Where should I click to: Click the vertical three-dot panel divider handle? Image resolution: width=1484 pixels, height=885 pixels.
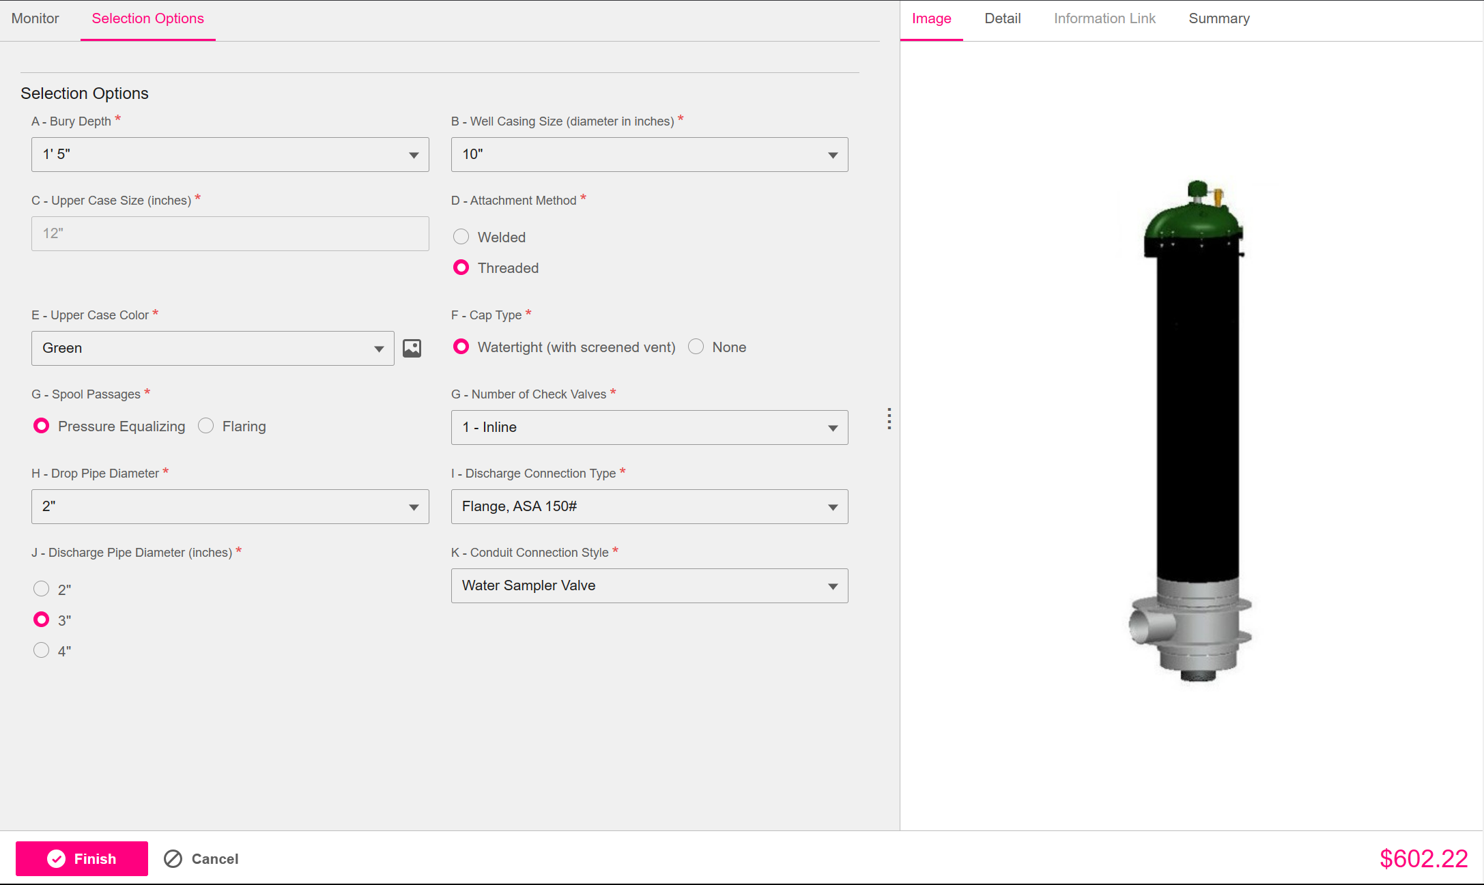pyautogui.click(x=889, y=420)
